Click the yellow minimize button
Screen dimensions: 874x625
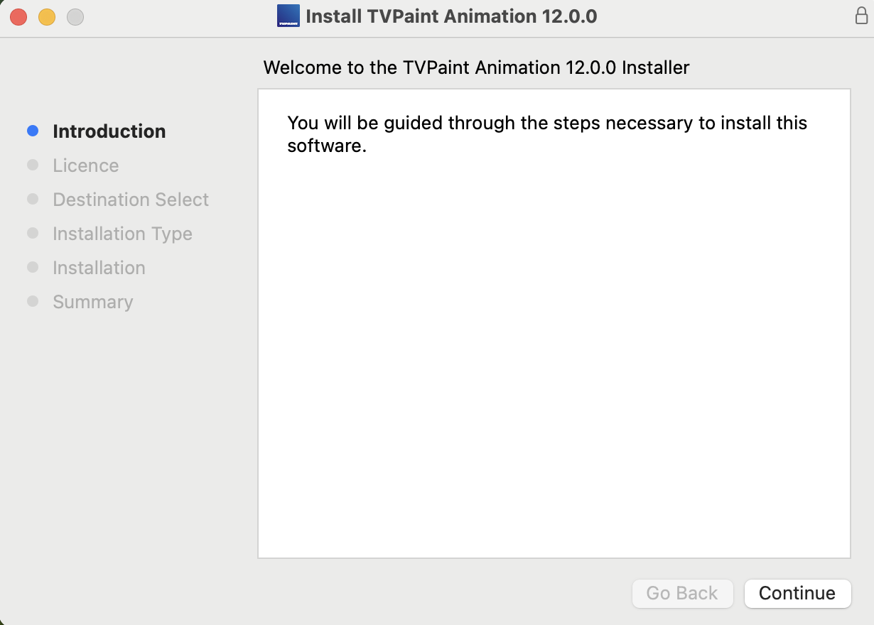click(46, 16)
